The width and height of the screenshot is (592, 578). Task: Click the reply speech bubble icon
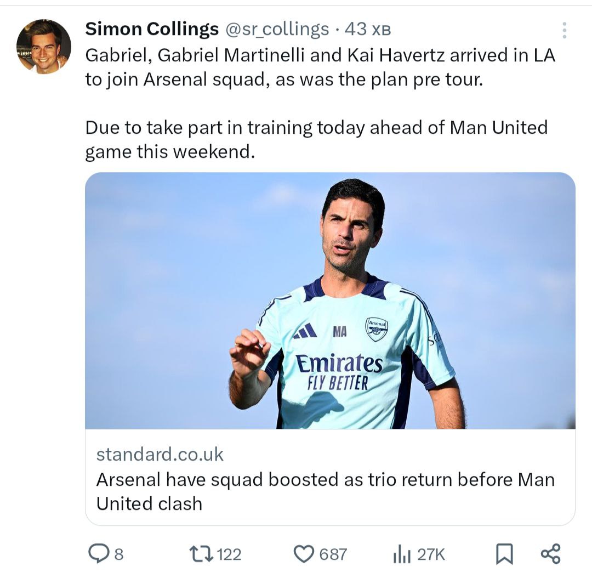coord(99,554)
